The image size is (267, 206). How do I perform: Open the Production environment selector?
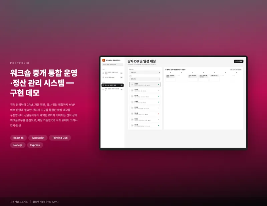coord(112,64)
